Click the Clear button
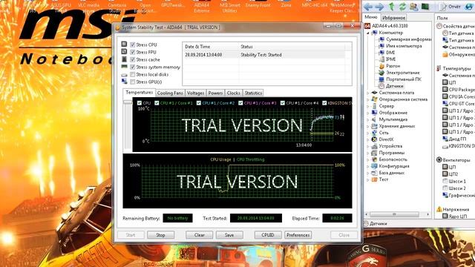475x267 pixels. [200, 235]
